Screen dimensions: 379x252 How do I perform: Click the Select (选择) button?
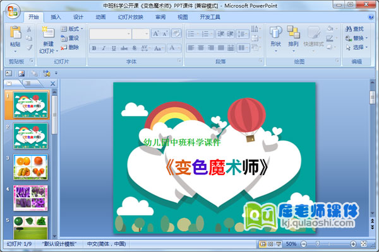pos(356,47)
